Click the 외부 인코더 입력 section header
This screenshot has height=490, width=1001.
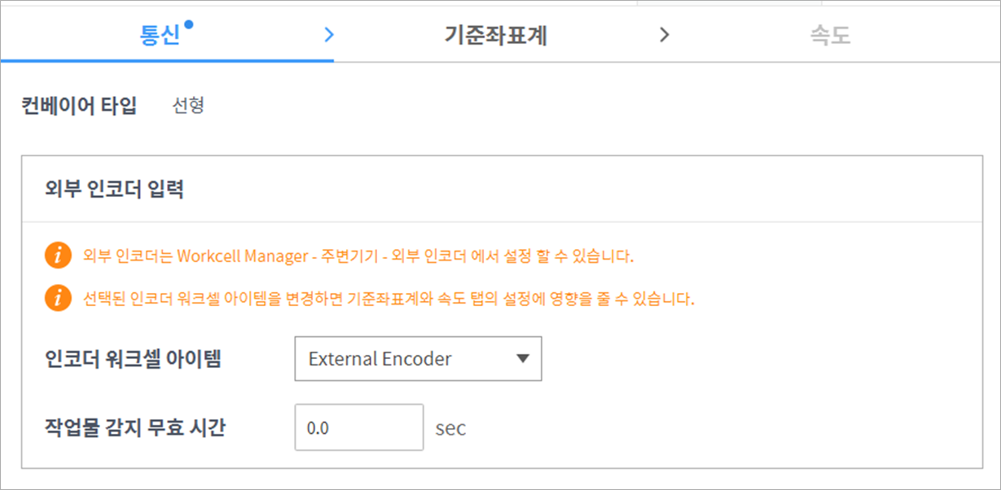[115, 190]
